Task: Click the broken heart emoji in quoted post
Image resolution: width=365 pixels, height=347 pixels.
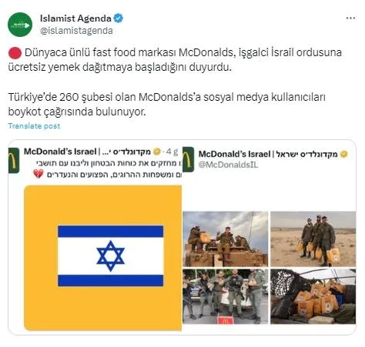Action: click(39, 175)
